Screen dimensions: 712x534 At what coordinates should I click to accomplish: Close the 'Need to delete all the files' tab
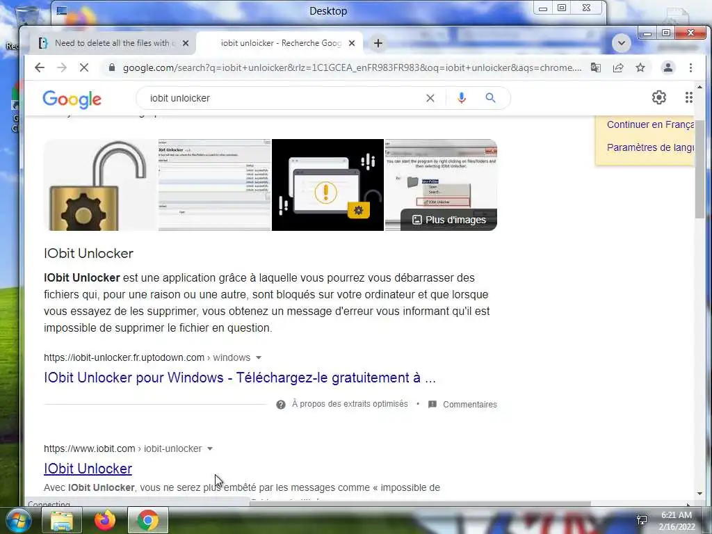[x=185, y=43]
